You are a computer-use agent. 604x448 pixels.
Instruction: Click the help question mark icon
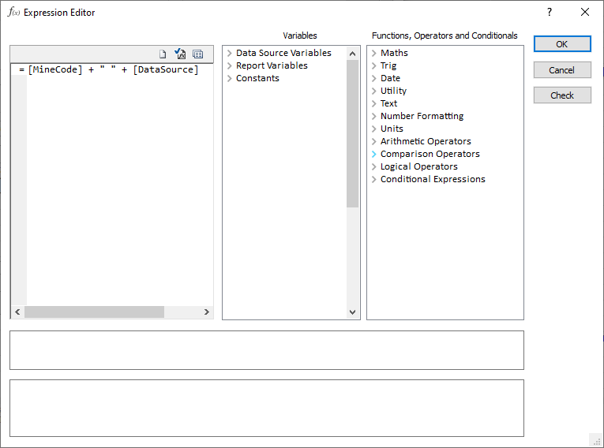550,13
